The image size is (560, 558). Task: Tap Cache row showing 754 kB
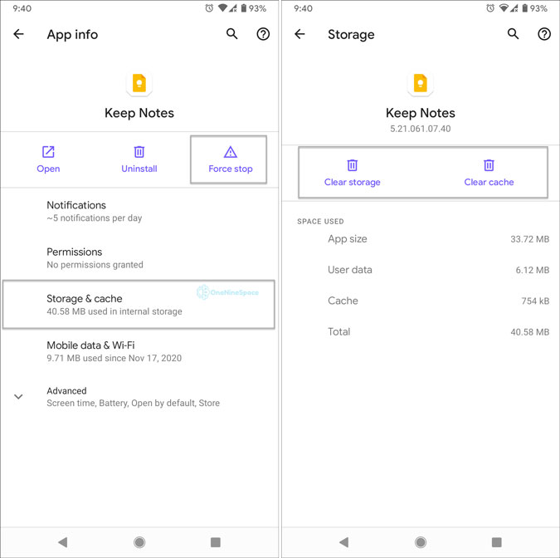point(421,301)
